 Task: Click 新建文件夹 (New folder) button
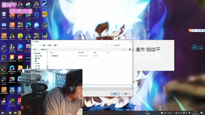click(x=44, y=49)
